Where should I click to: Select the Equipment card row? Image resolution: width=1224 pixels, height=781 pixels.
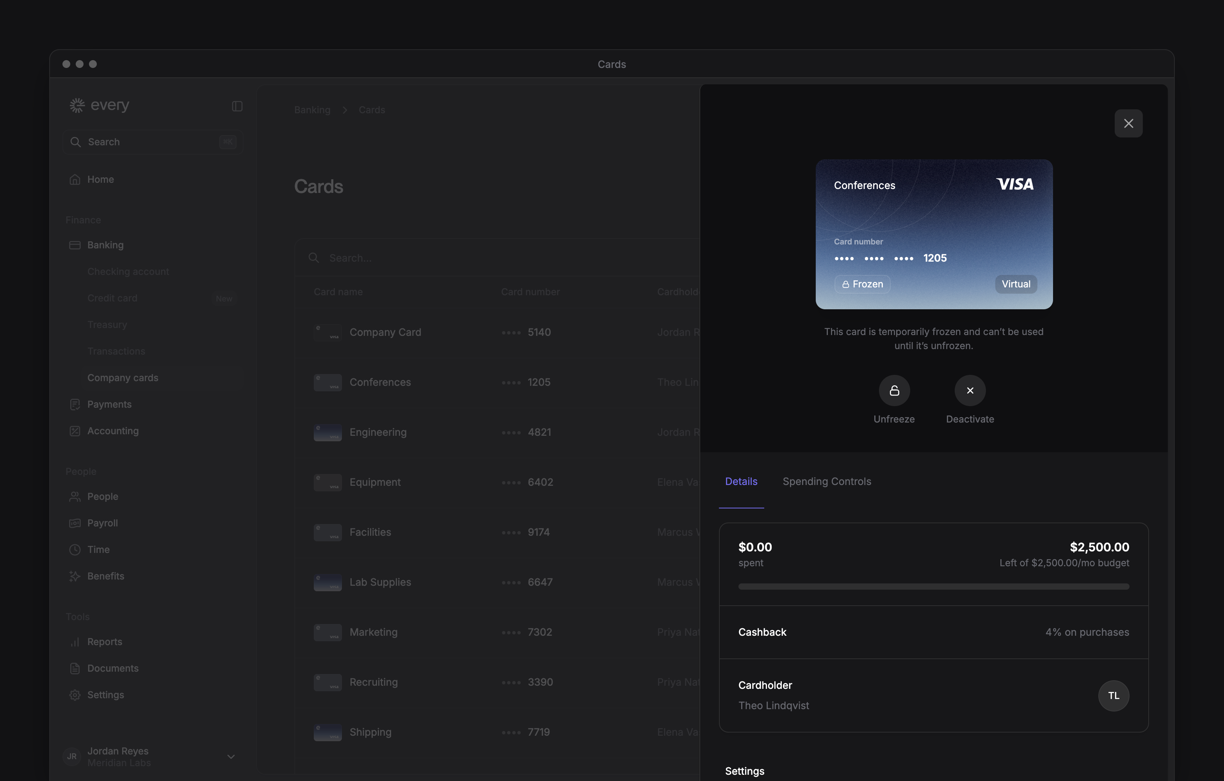498,482
